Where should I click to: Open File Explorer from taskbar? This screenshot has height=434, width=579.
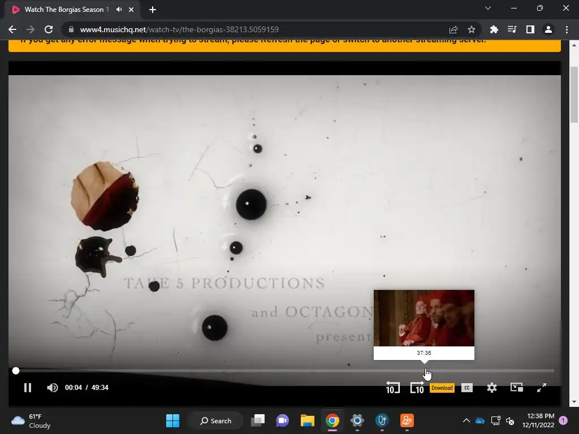(x=307, y=420)
